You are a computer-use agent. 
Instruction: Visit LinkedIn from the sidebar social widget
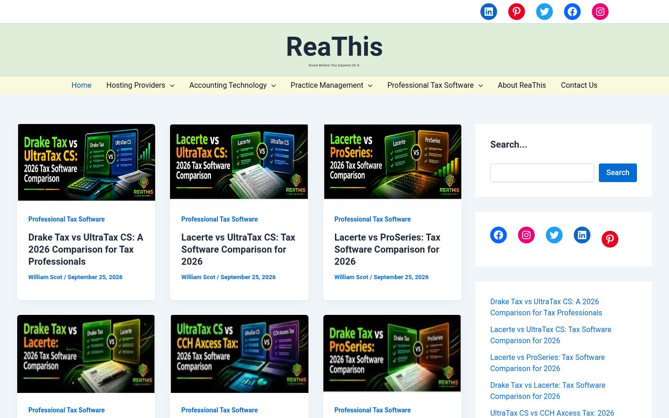click(x=582, y=235)
